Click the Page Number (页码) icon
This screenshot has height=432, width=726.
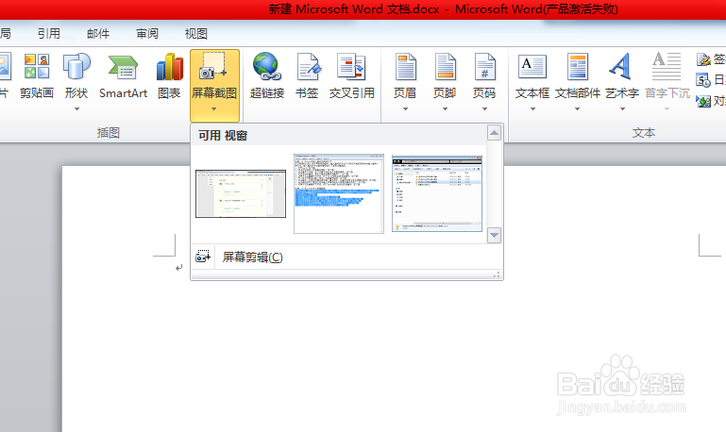tap(484, 67)
